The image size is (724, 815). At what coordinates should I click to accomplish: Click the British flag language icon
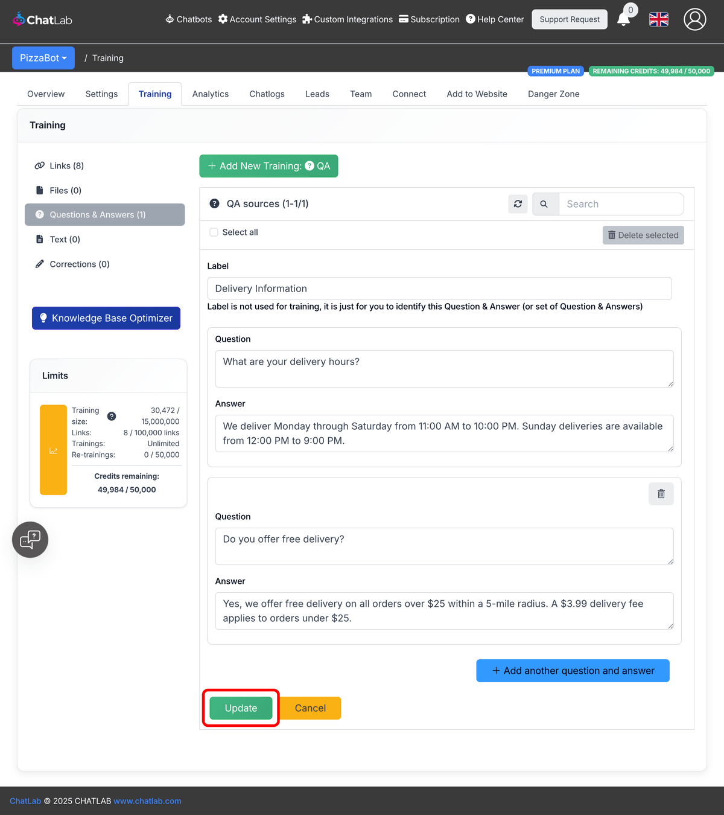tap(658, 19)
